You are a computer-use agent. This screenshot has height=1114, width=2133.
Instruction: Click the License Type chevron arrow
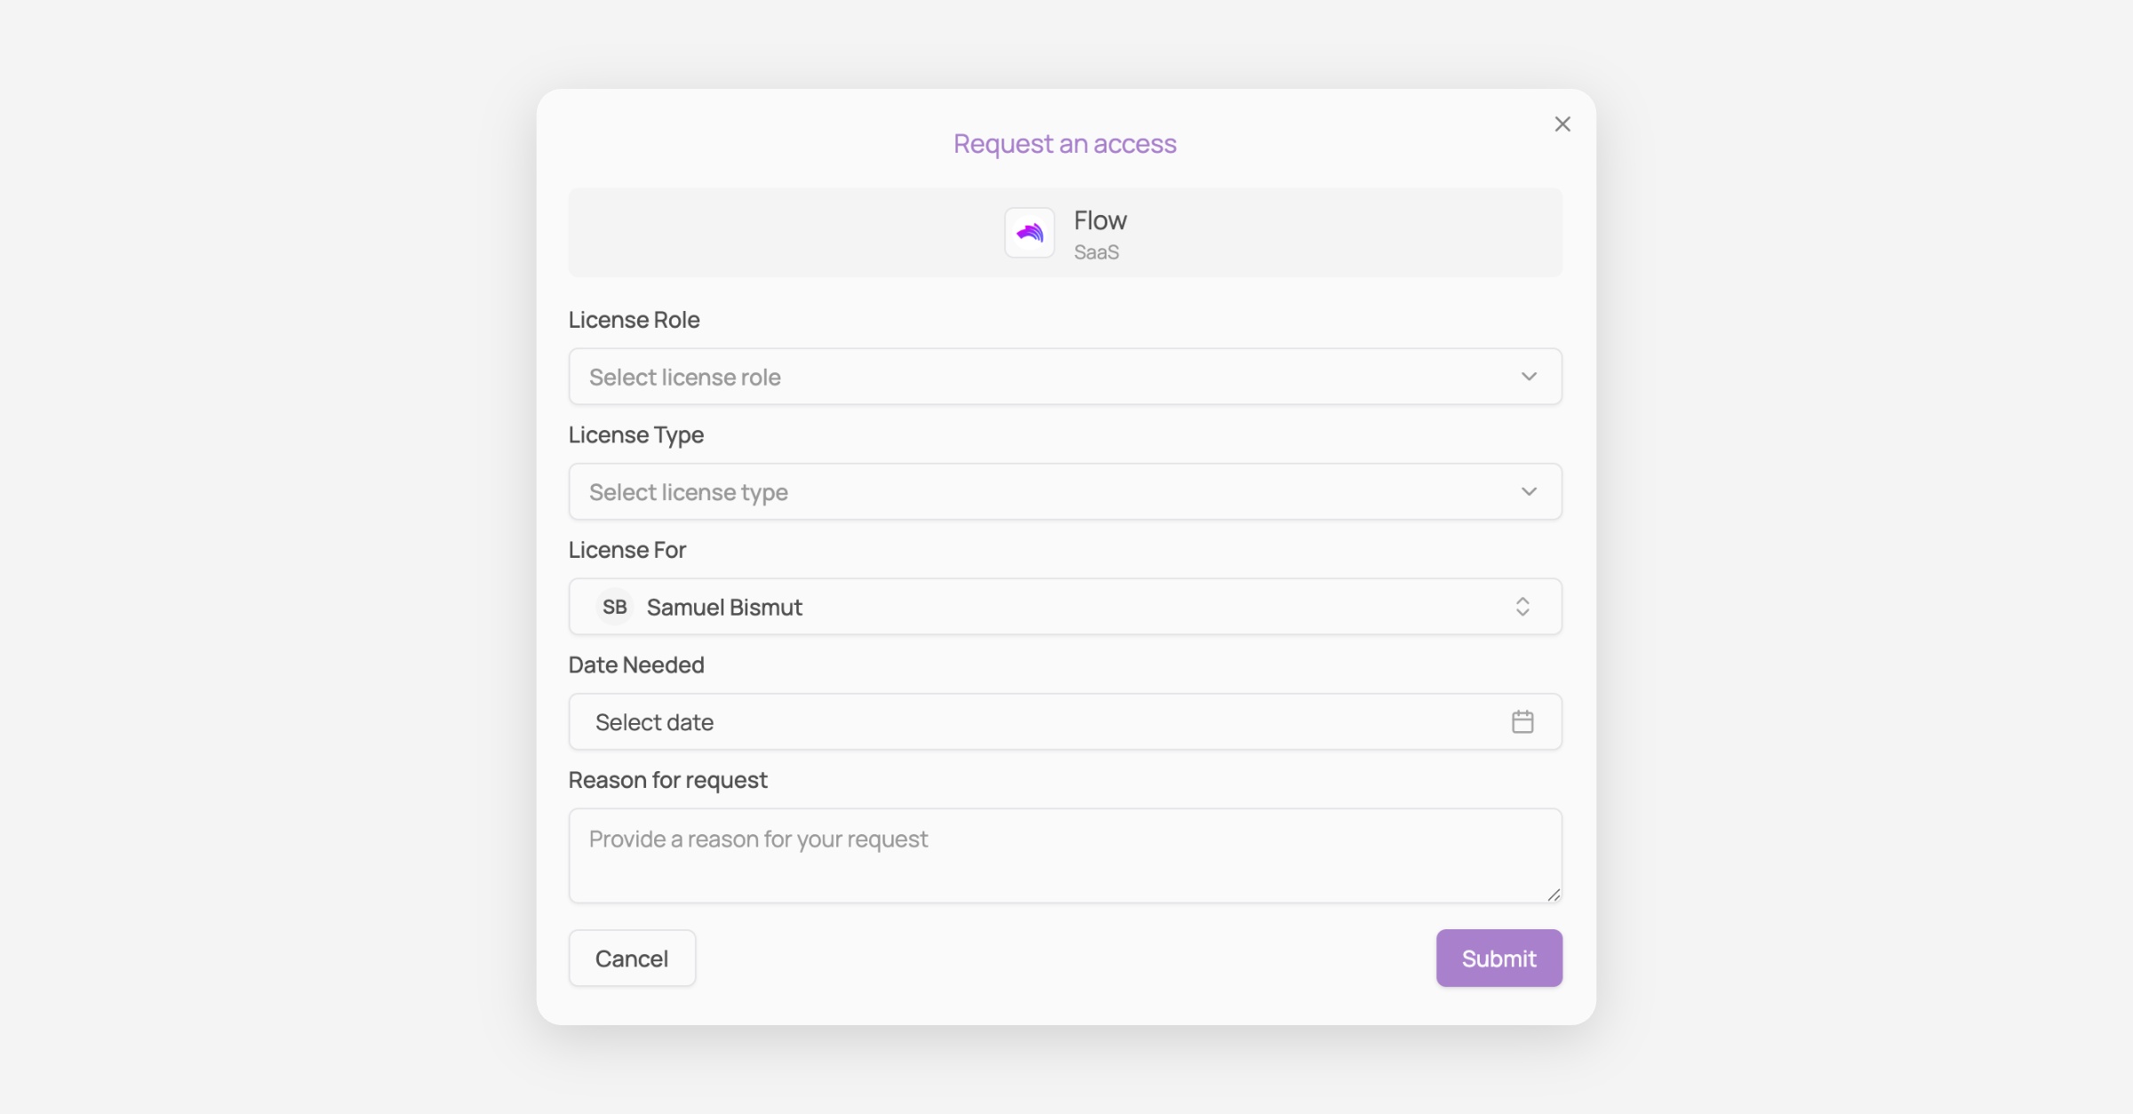(x=1529, y=491)
